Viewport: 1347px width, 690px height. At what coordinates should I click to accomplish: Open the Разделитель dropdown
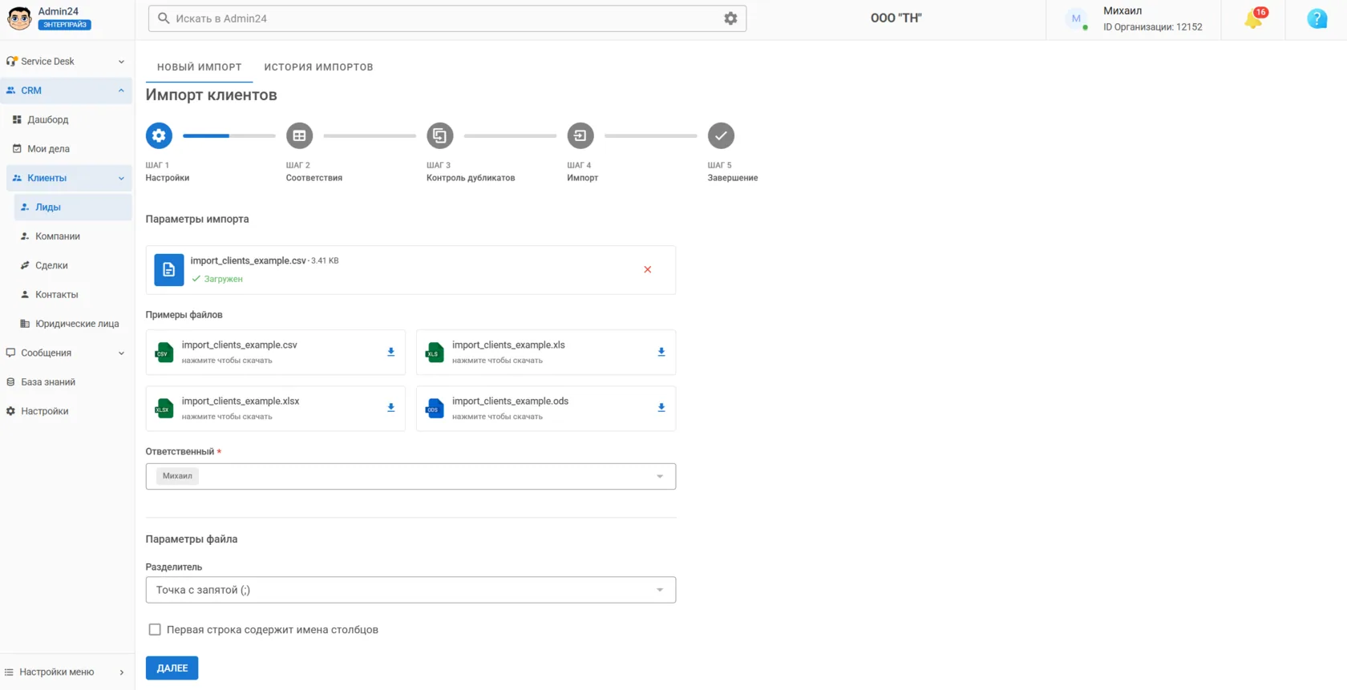(x=411, y=590)
